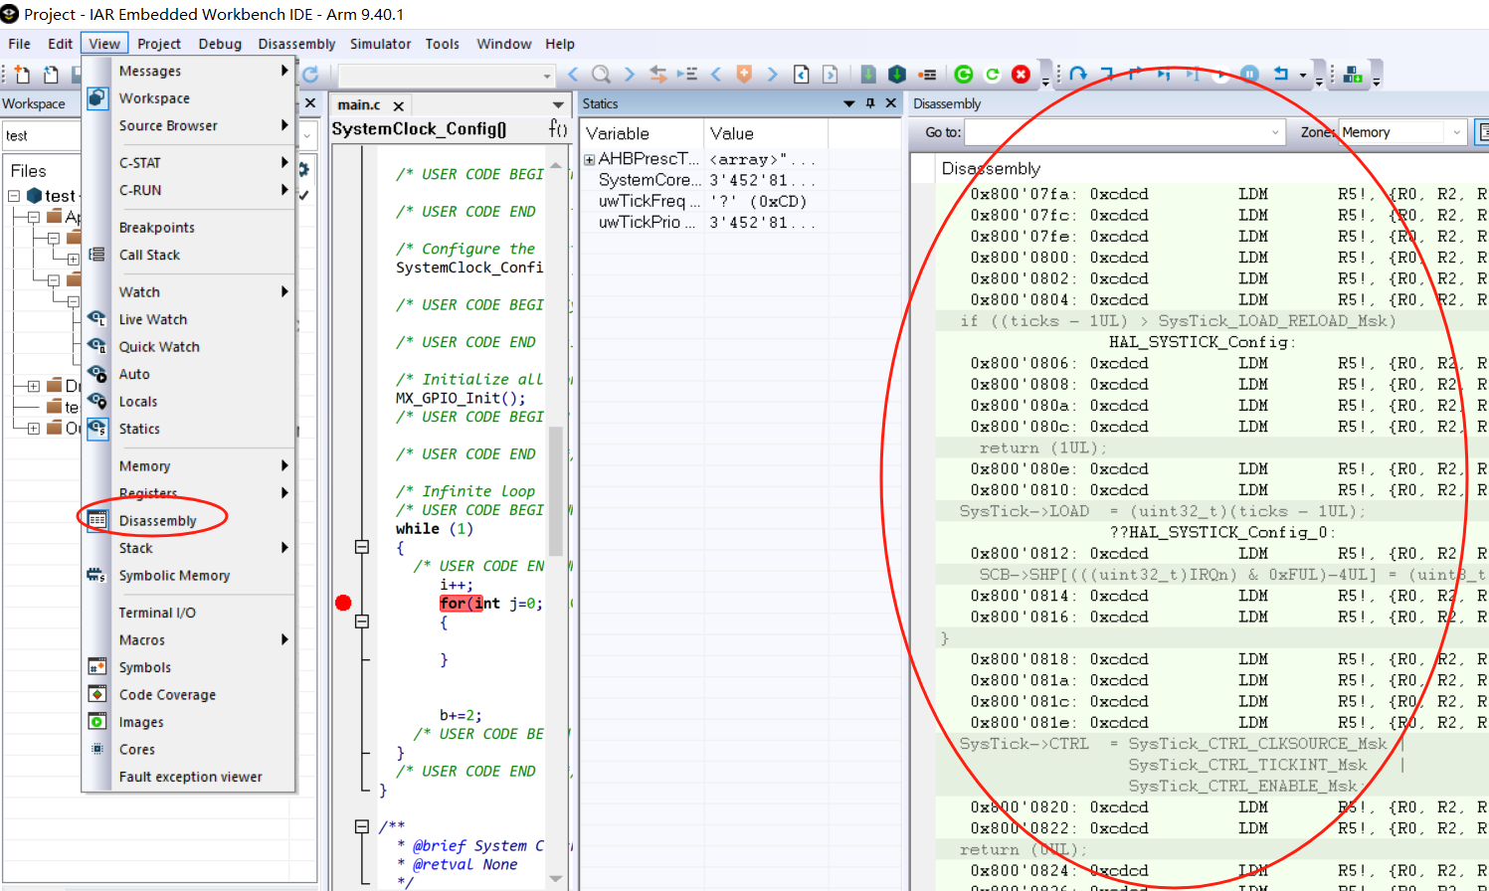
Task: Click the Reset debug icon
Action: [1280, 74]
